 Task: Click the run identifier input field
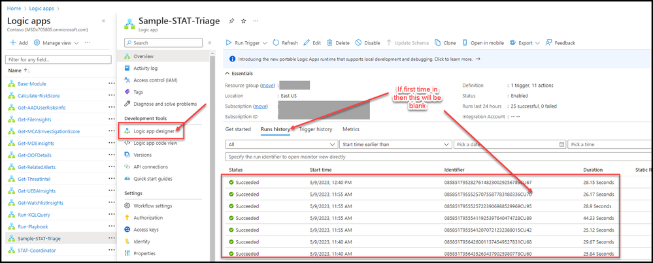(x=439, y=157)
